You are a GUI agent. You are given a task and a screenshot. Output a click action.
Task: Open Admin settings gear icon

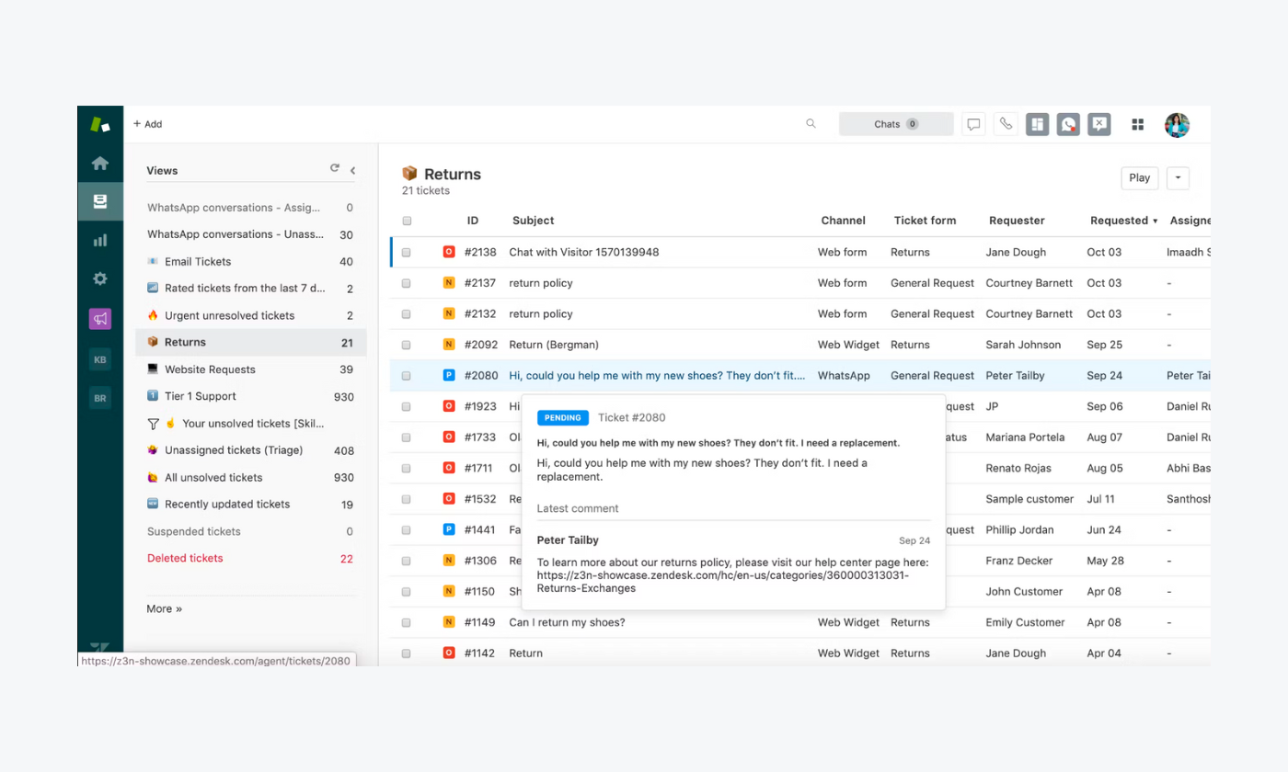click(100, 278)
